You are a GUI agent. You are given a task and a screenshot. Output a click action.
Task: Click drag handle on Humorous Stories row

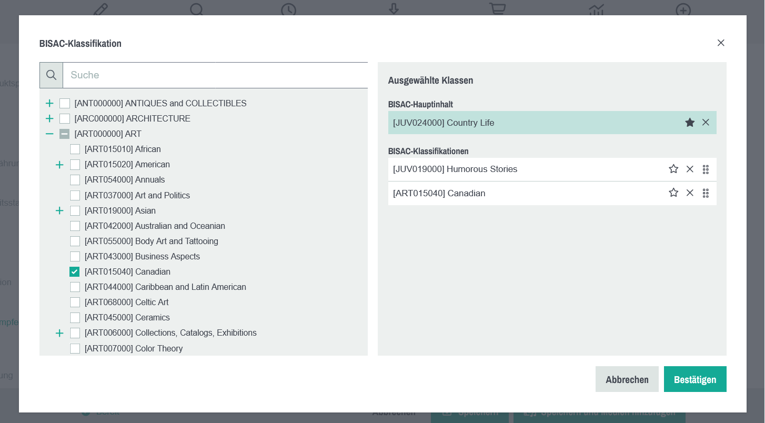[706, 169]
